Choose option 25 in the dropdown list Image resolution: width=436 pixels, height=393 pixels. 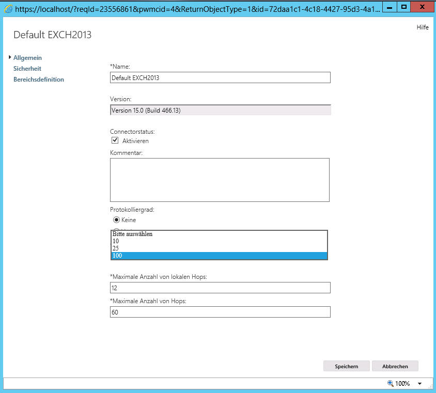click(219, 248)
